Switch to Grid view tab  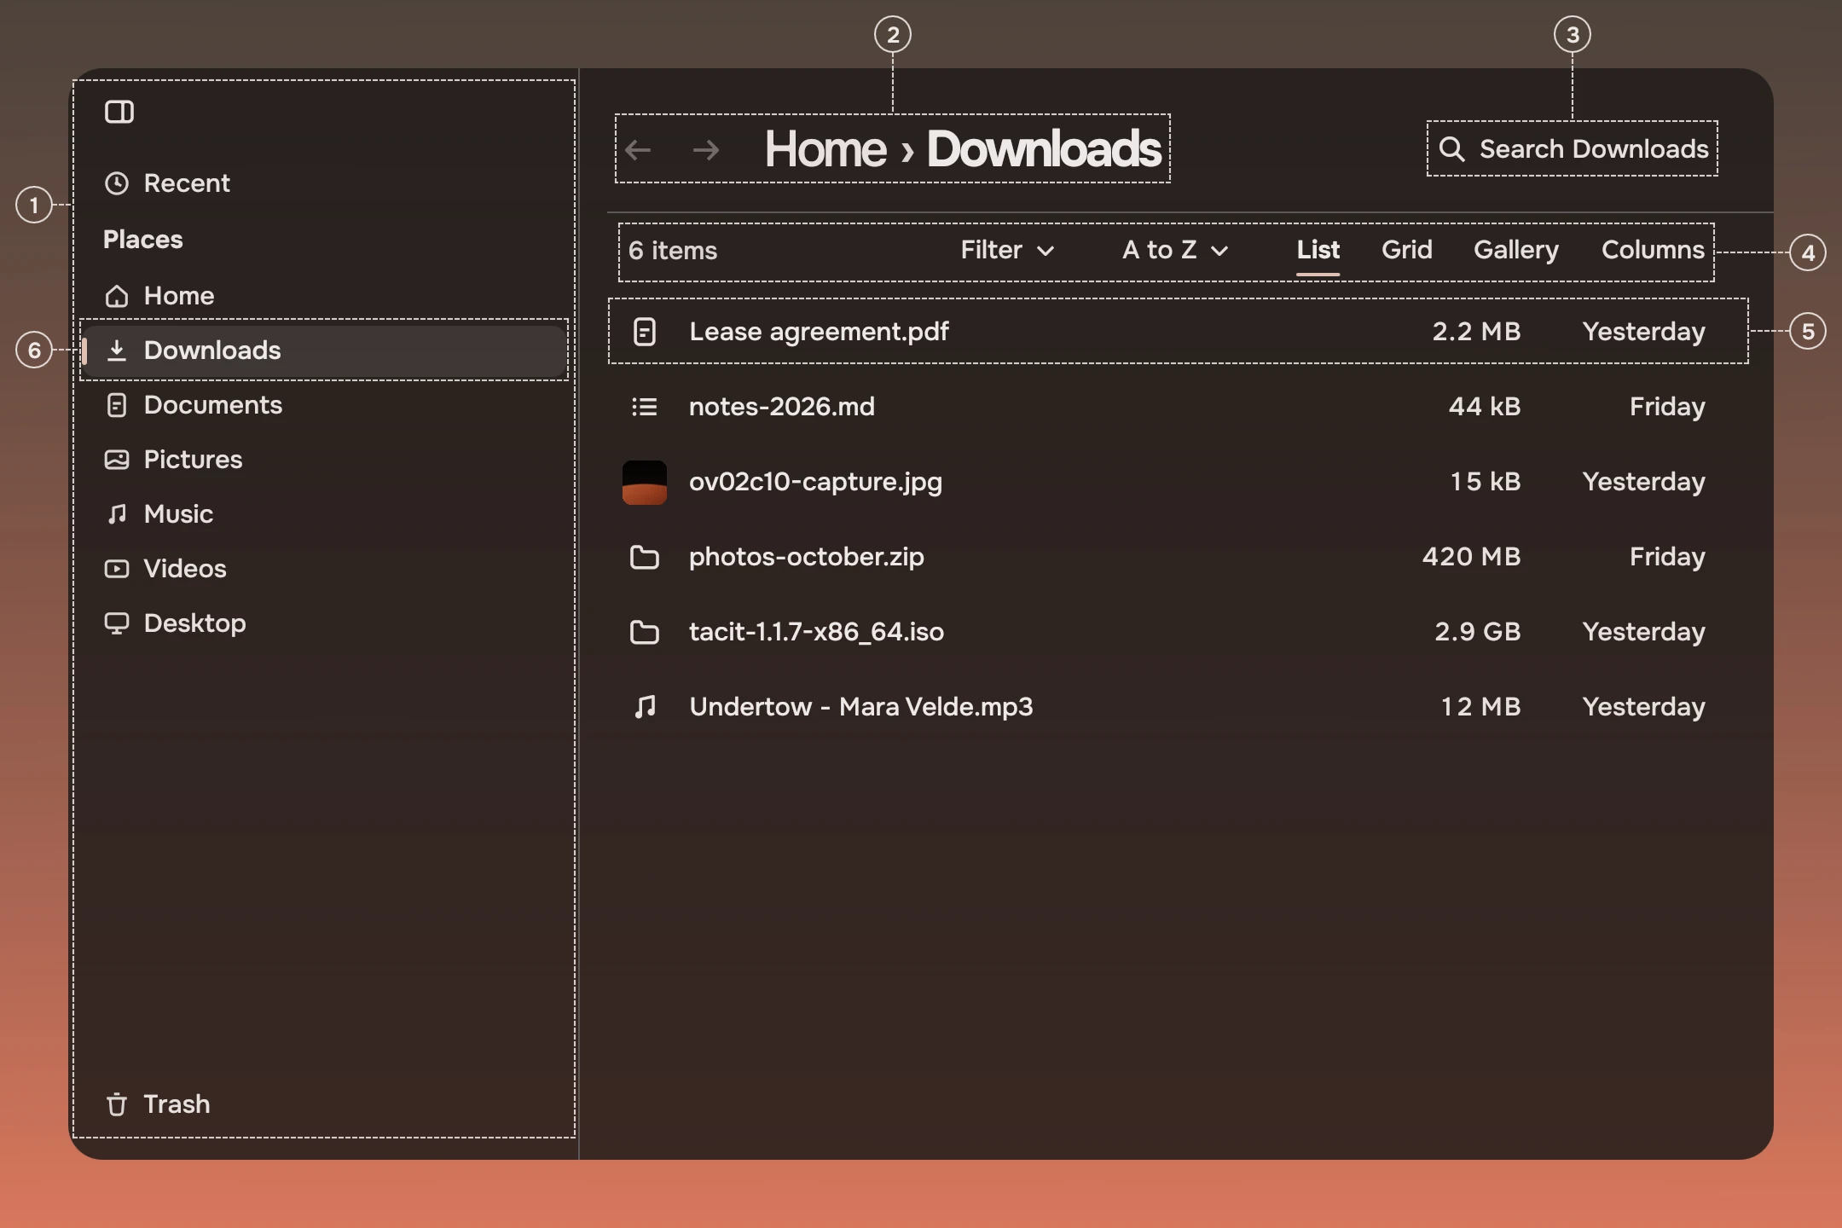1407,250
